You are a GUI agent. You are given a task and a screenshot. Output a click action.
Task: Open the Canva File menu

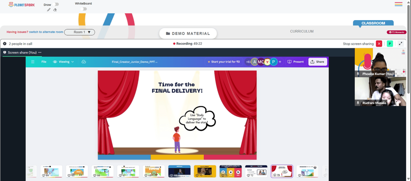44,62
